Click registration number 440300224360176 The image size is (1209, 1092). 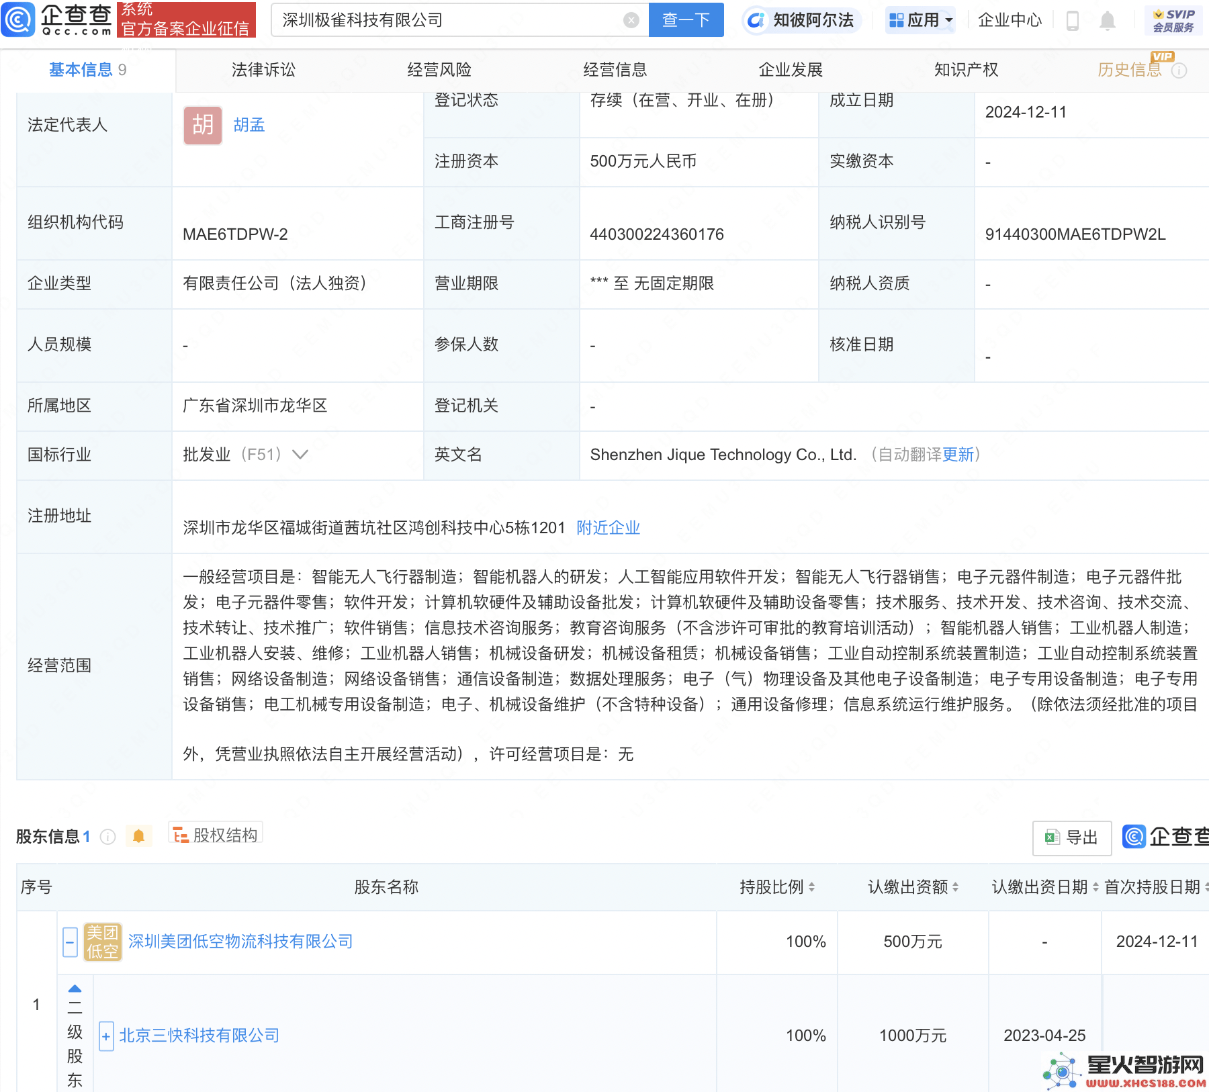[657, 234]
